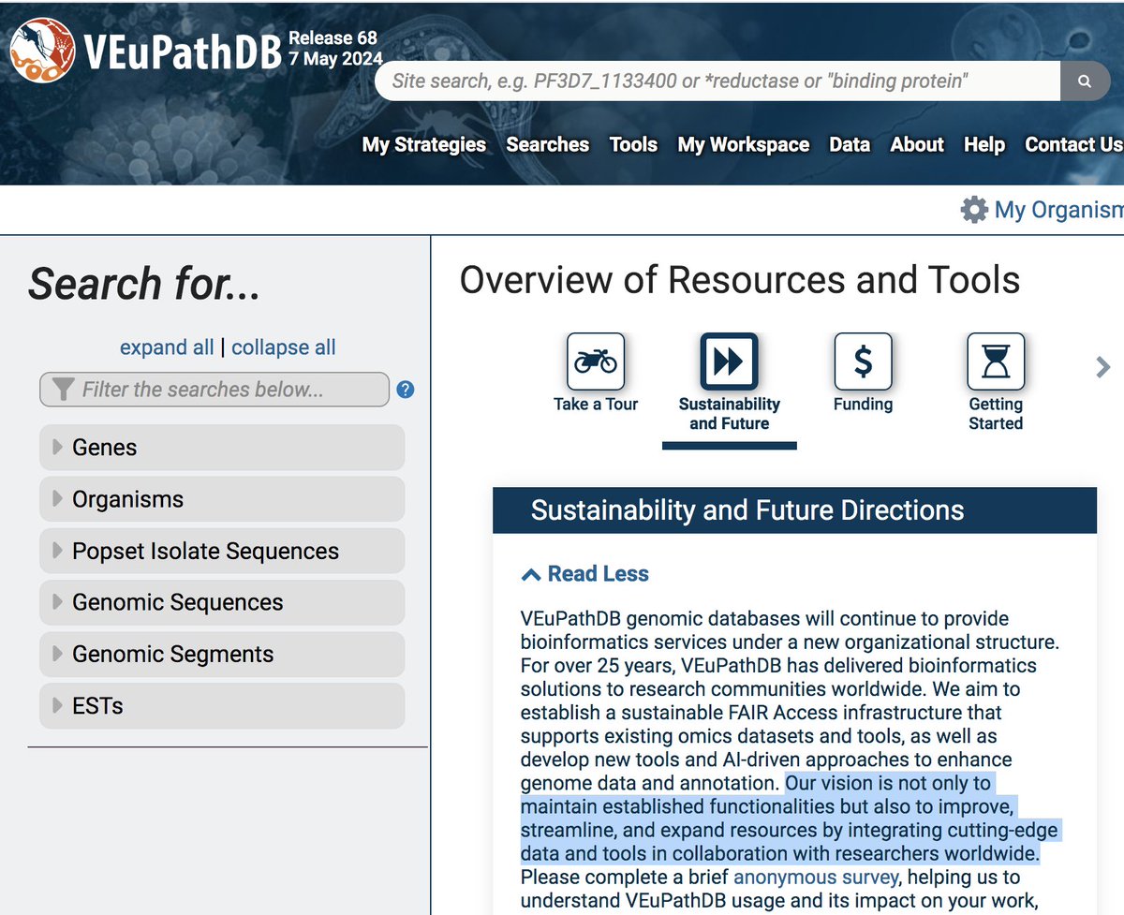The width and height of the screenshot is (1124, 915).
Task: Click the next arrow in resources carousel
Action: coord(1102,366)
